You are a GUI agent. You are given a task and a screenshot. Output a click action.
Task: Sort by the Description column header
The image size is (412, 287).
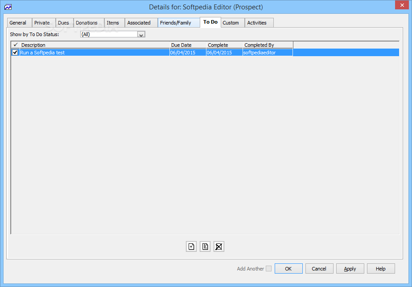click(x=95, y=45)
